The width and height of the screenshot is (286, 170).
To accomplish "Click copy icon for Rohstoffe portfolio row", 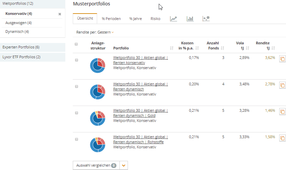I will click(282, 138).
